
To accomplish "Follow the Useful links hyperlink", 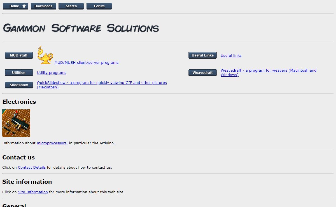I will 231,56.
